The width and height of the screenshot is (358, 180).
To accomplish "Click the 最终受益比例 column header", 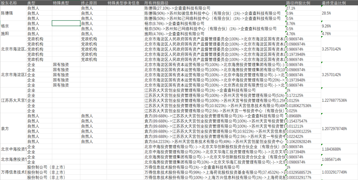I will coord(339,3).
